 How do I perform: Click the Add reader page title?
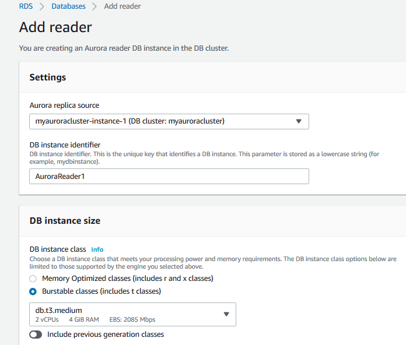(55, 27)
